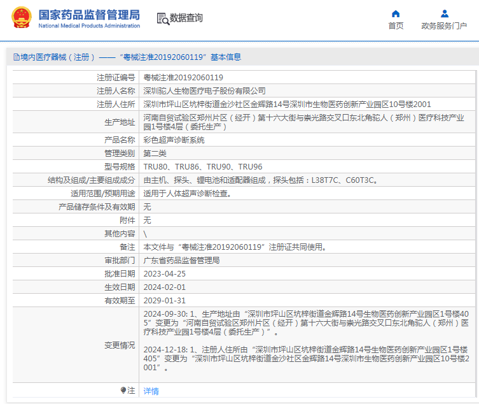Image resolution: width=479 pixels, height=404 pixels.
Task: Click the 备注 row label
Action: click(x=127, y=247)
